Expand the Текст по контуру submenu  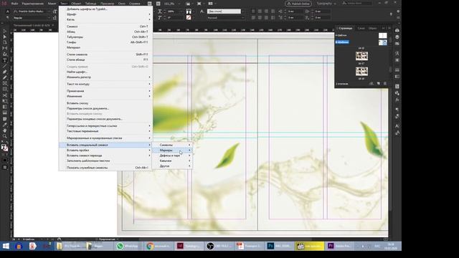point(105,84)
